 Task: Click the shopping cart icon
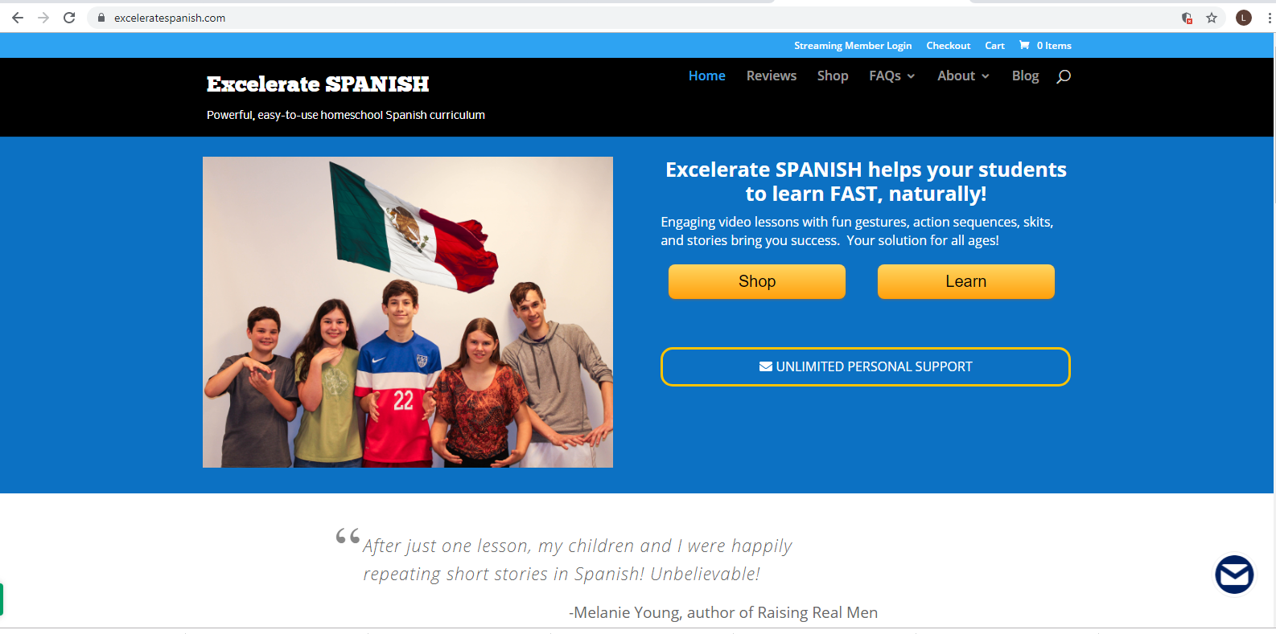point(1024,45)
